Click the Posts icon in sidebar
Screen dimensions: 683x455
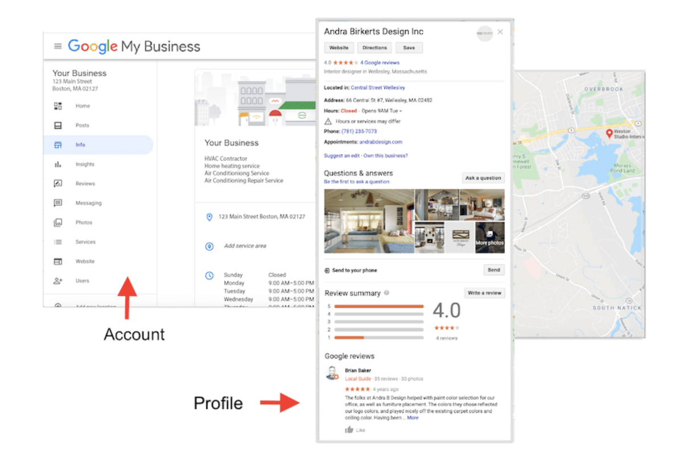[57, 125]
